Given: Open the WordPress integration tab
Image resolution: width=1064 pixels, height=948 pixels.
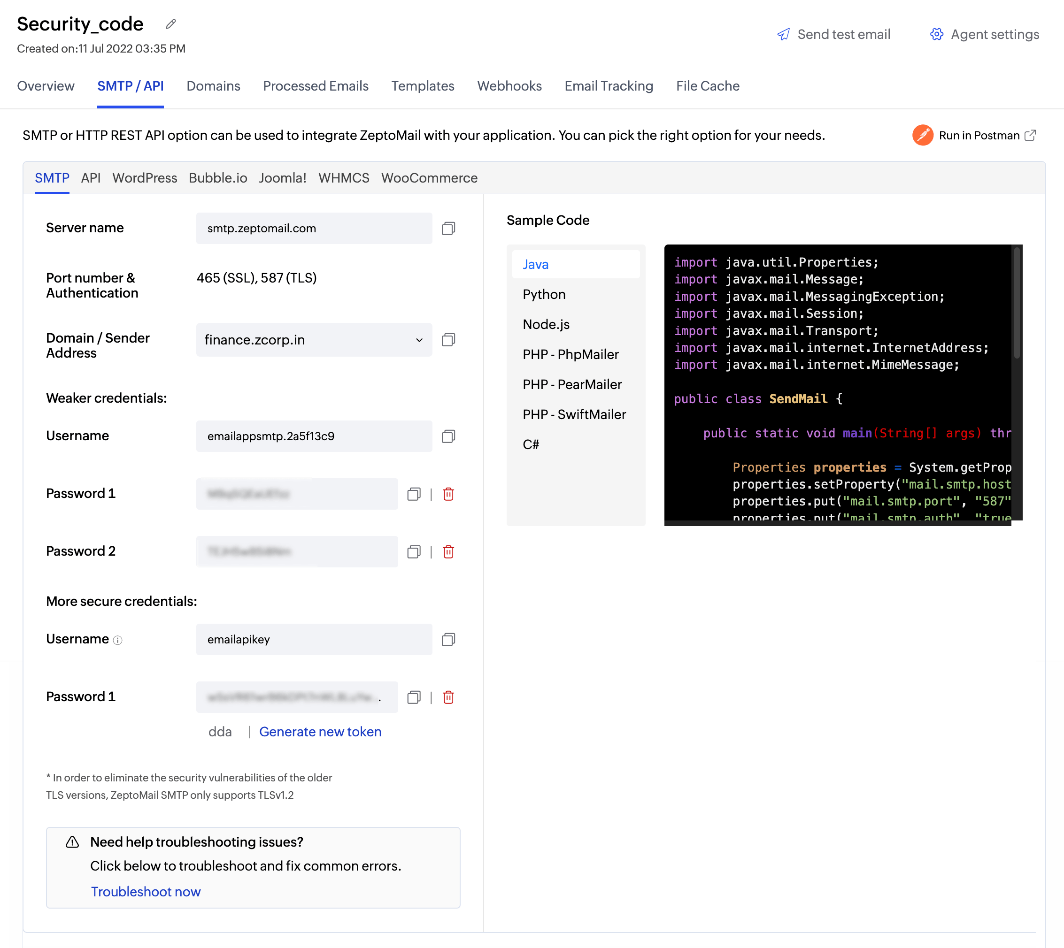Looking at the screenshot, I should [145, 178].
